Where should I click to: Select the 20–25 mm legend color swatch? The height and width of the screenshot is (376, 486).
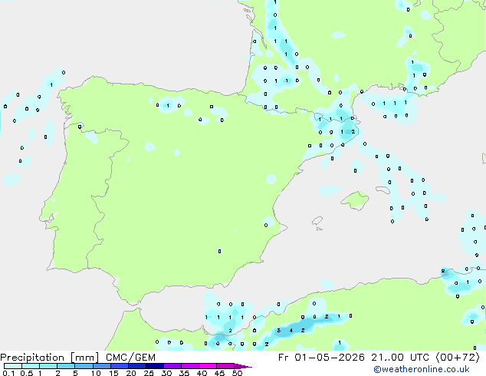tap(137, 366)
